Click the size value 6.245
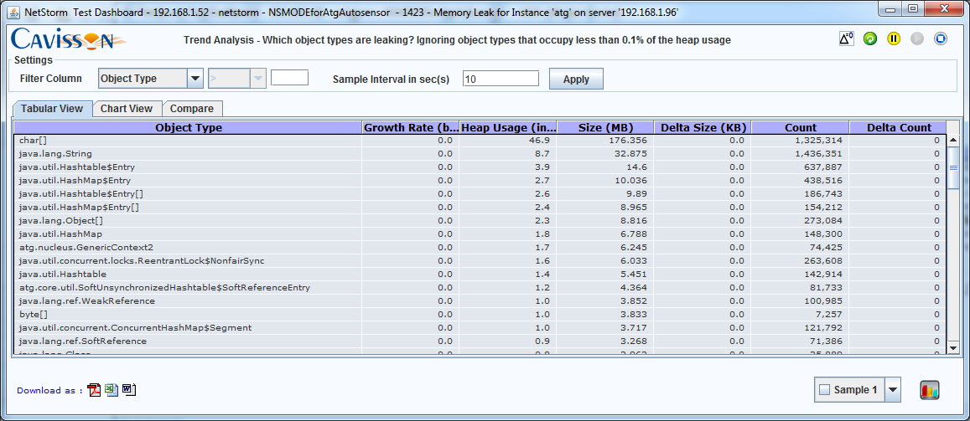Image resolution: width=970 pixels, height=421 pixels. [x=635, y=247]
